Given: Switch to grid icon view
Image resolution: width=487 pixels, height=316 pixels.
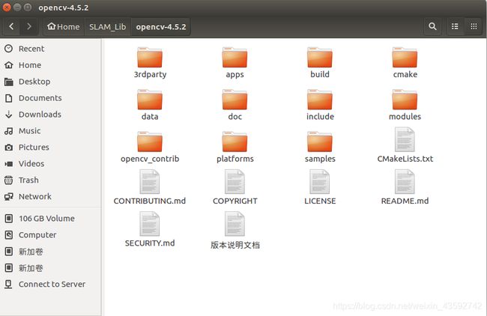Looking at the screenshot, I should [474, 27].
